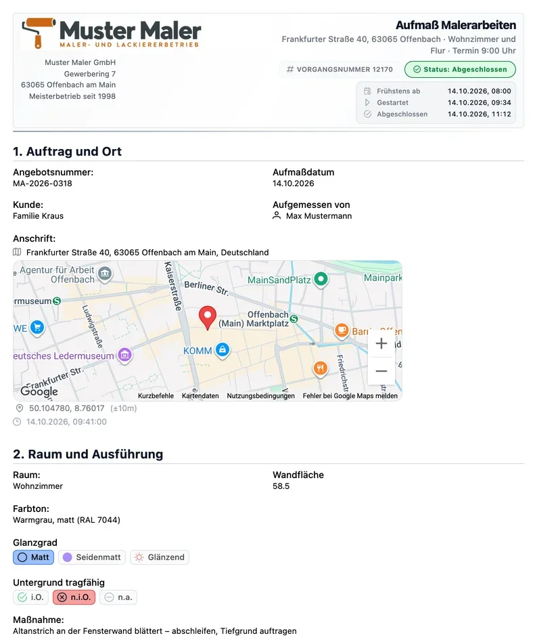Click the orange coffee cup map marker
537x644 pixels.
click(x=342, y=331)
